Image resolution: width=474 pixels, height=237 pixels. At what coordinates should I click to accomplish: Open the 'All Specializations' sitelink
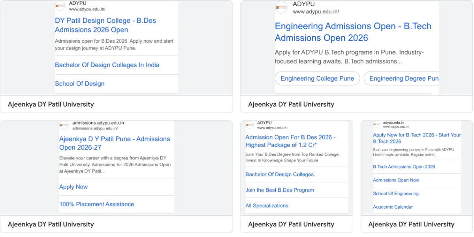(x=267, y=206)
